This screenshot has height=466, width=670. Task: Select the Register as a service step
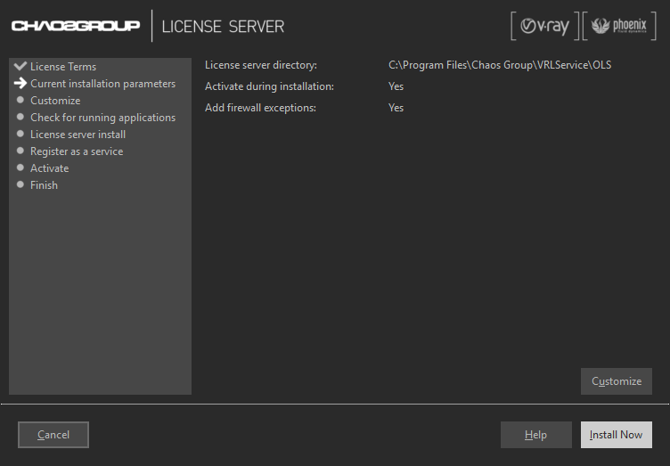click(x=77, y=151)
